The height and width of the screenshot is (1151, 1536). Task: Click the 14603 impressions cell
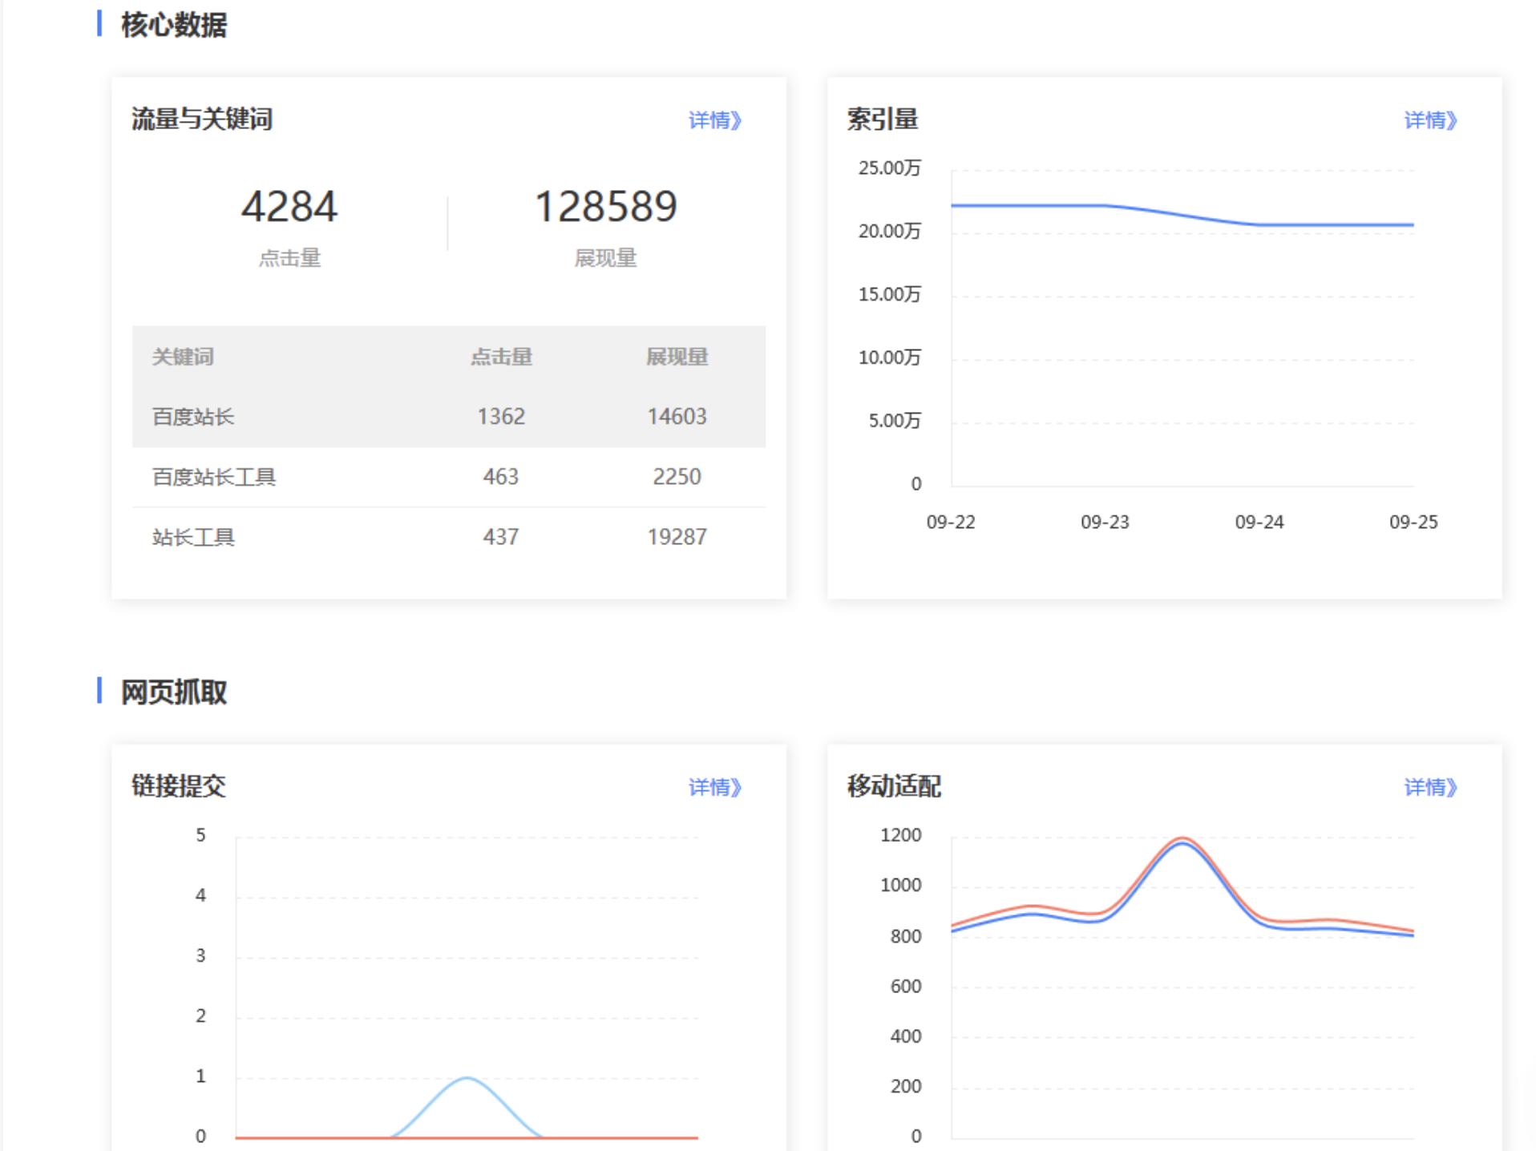pos(677,417)
